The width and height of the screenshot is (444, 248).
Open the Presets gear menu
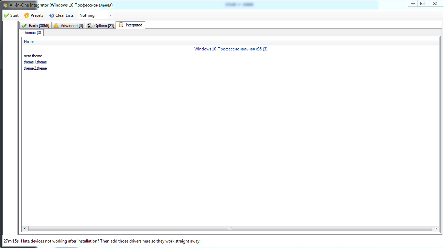(x=34, y=15)
